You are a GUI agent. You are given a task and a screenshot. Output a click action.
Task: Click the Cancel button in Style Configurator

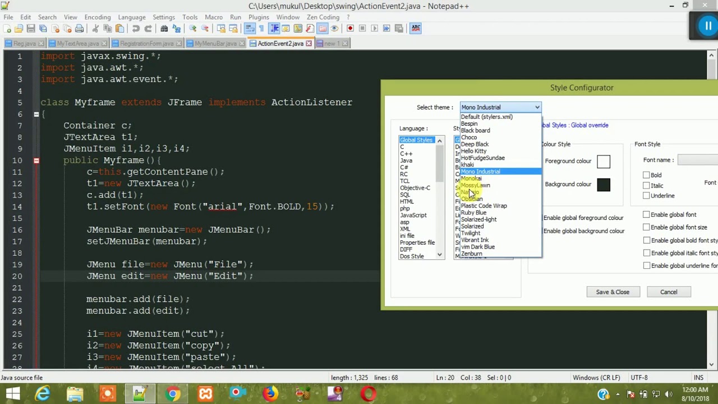point(669,292)
